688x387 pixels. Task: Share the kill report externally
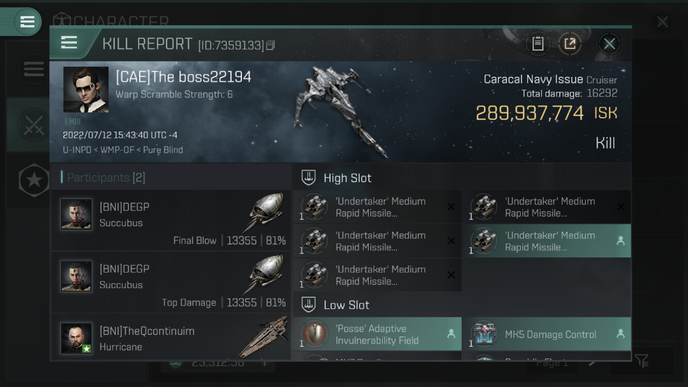pyautogui.click(x=570, y=44)
